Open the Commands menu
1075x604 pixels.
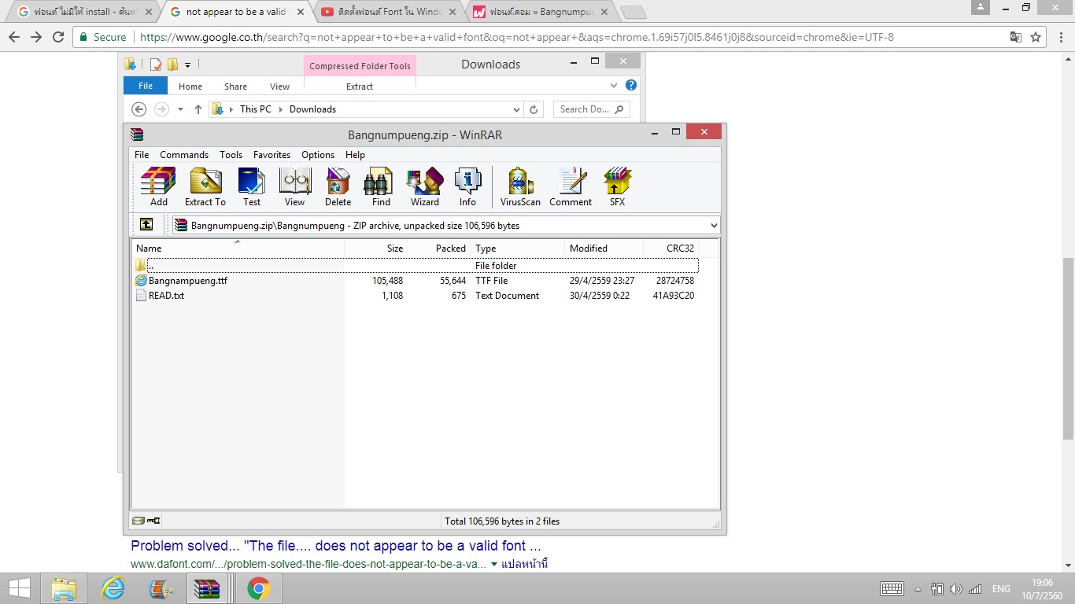[184, 155]
